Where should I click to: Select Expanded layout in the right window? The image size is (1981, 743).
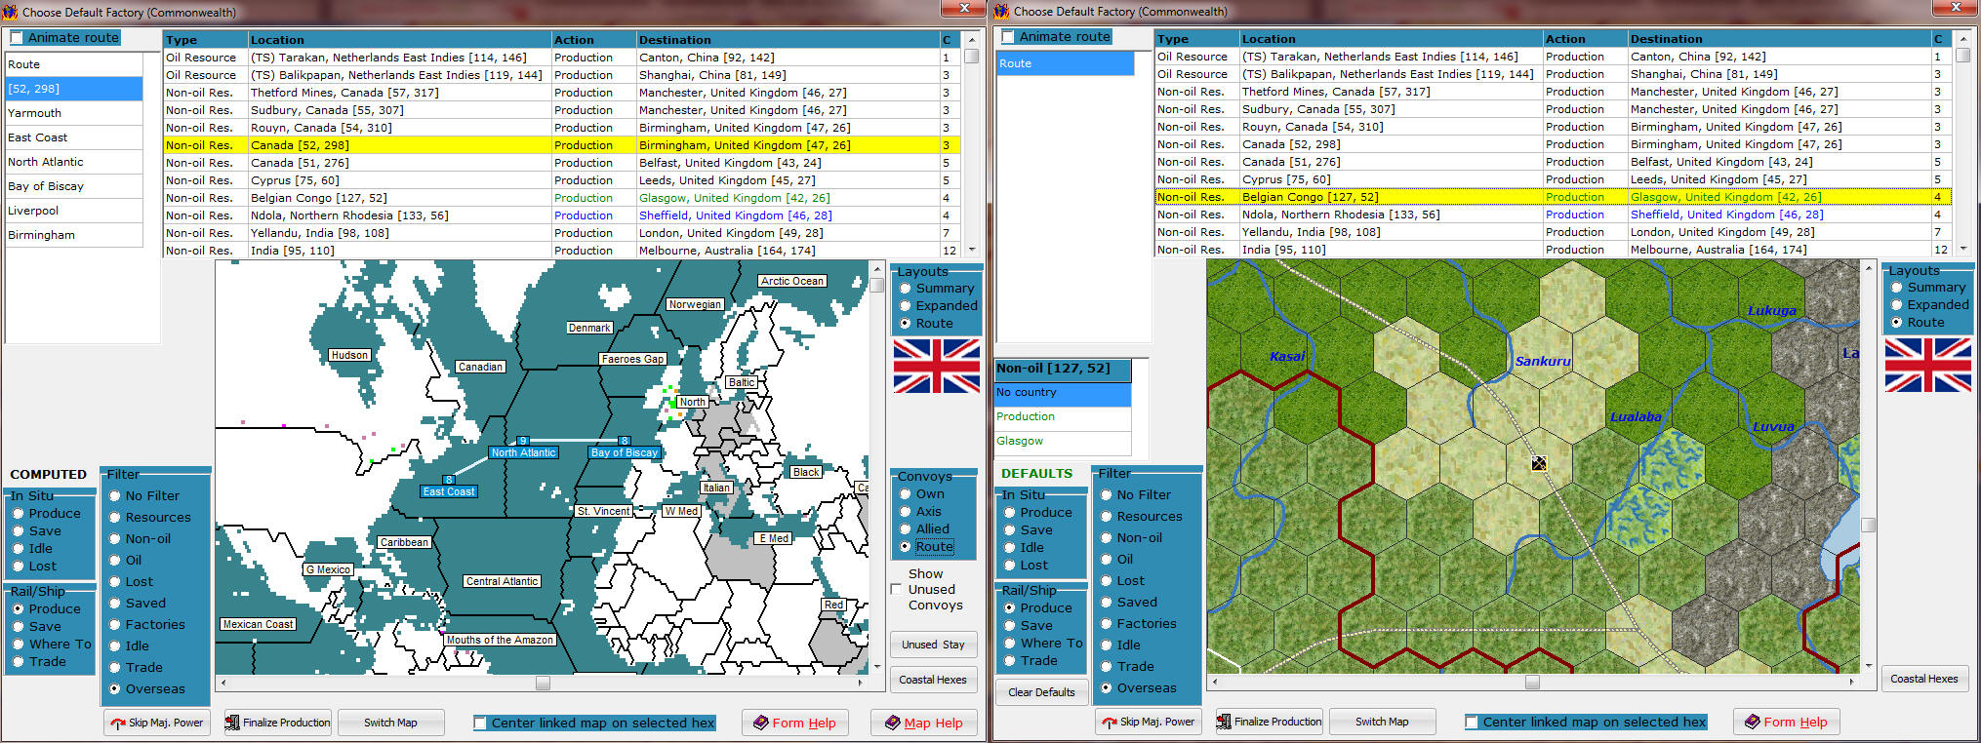(1897, 305)
